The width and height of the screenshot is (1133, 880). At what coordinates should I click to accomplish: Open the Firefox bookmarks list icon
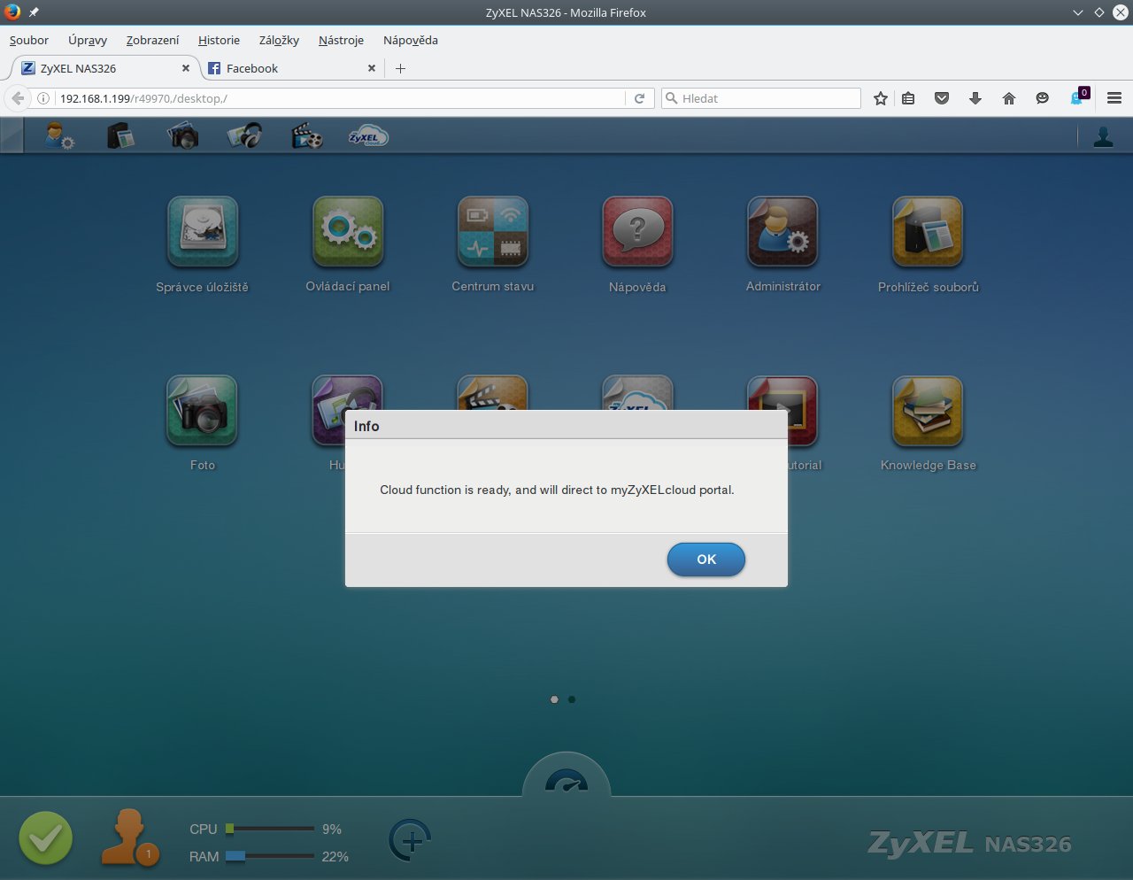(x=908, y=98)
